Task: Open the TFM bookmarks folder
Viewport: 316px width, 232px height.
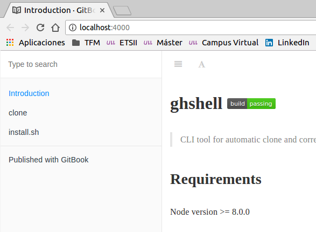Action: pos(86,43)
